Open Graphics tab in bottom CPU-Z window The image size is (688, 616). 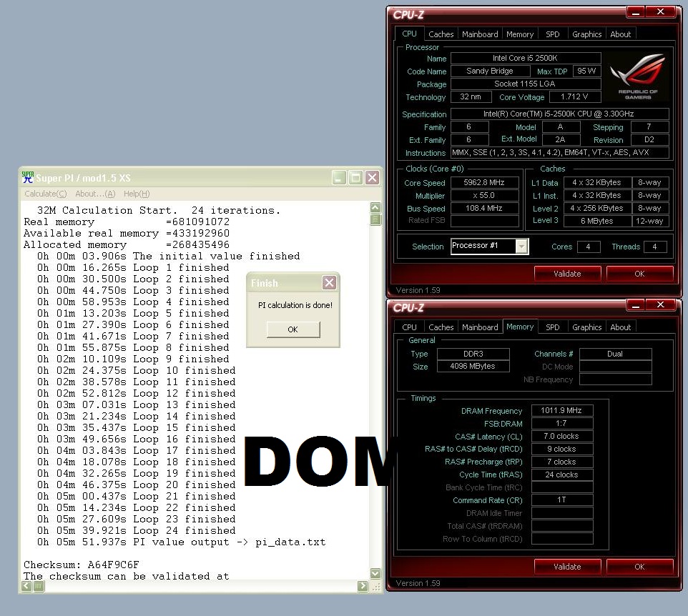click(586, 327)
